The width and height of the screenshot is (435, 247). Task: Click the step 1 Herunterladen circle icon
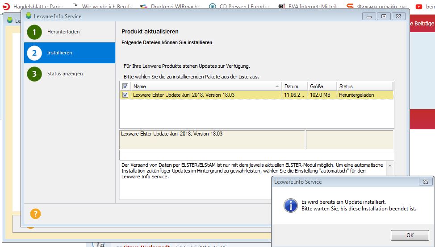pyautogui.click(x=34, y=32)
